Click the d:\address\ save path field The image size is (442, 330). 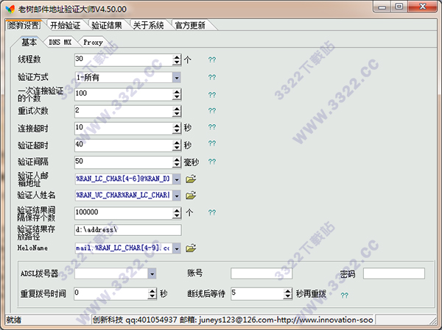click(128, 230)
